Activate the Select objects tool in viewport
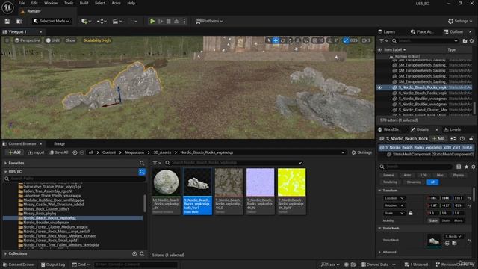The width and height of the screenshot is (478, 269). coord(269,40)
